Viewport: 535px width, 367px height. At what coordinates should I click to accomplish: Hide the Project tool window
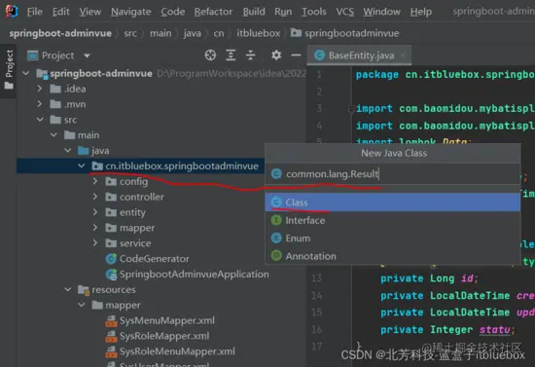(296, 55)
